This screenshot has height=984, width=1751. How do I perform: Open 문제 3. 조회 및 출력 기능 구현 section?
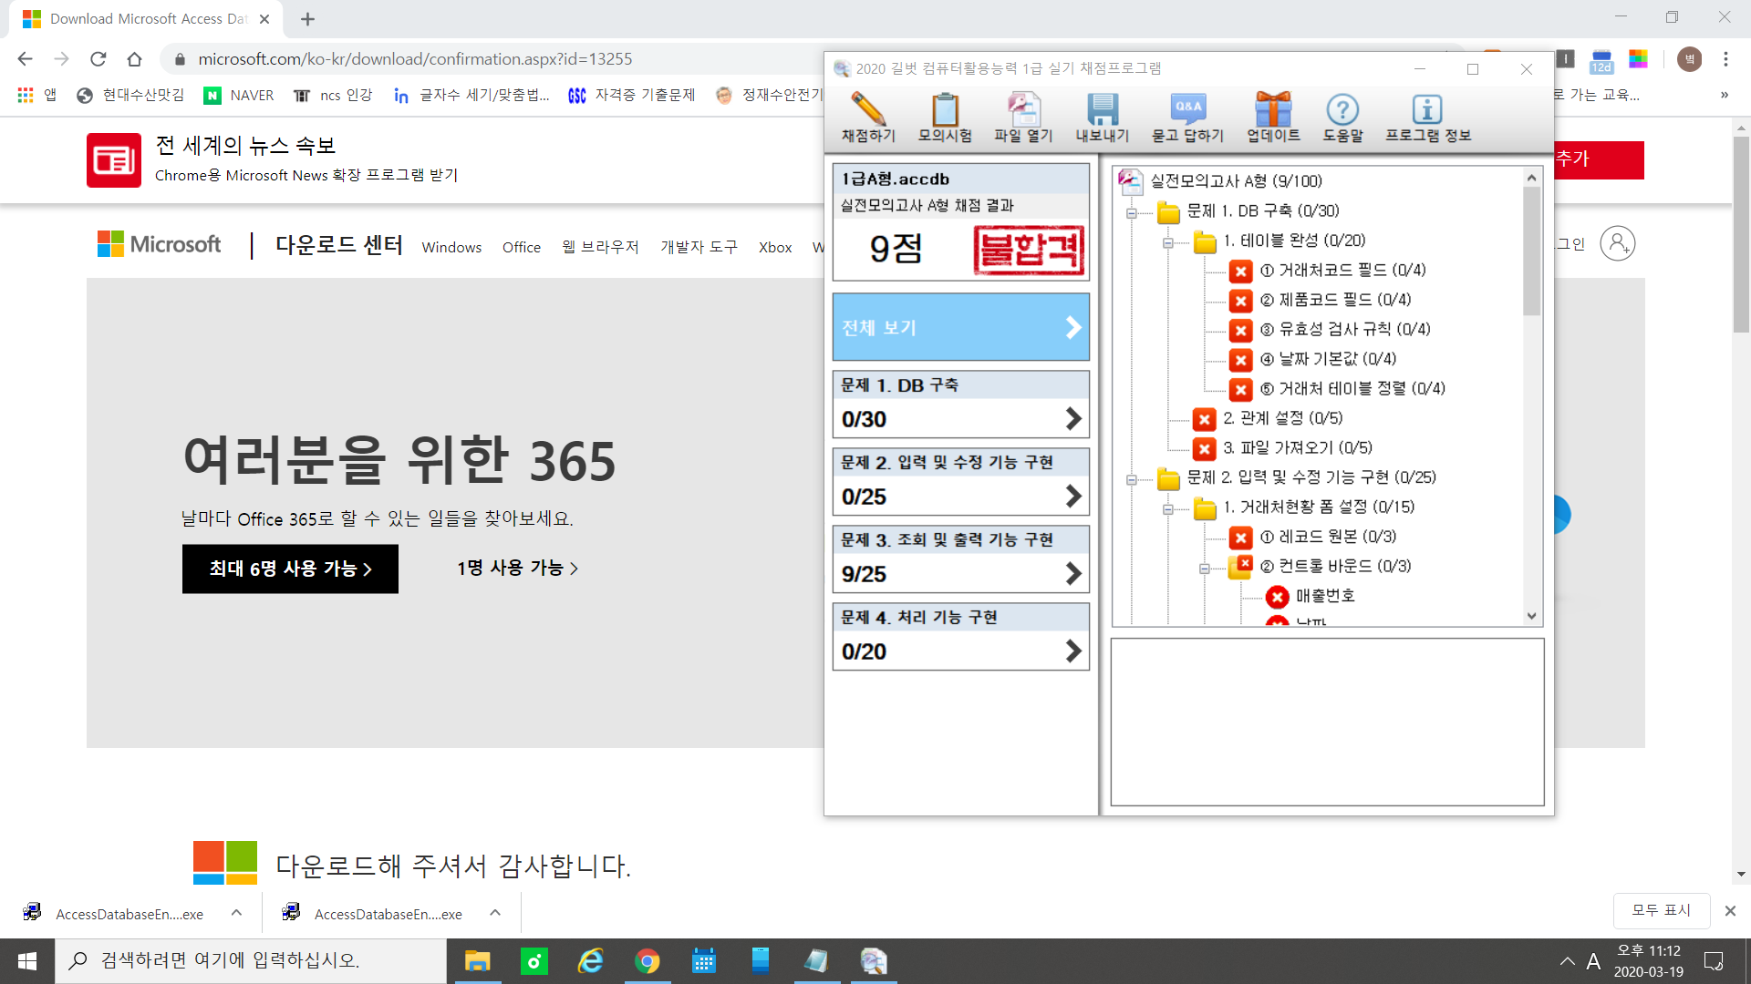click(x=960, y=559)
